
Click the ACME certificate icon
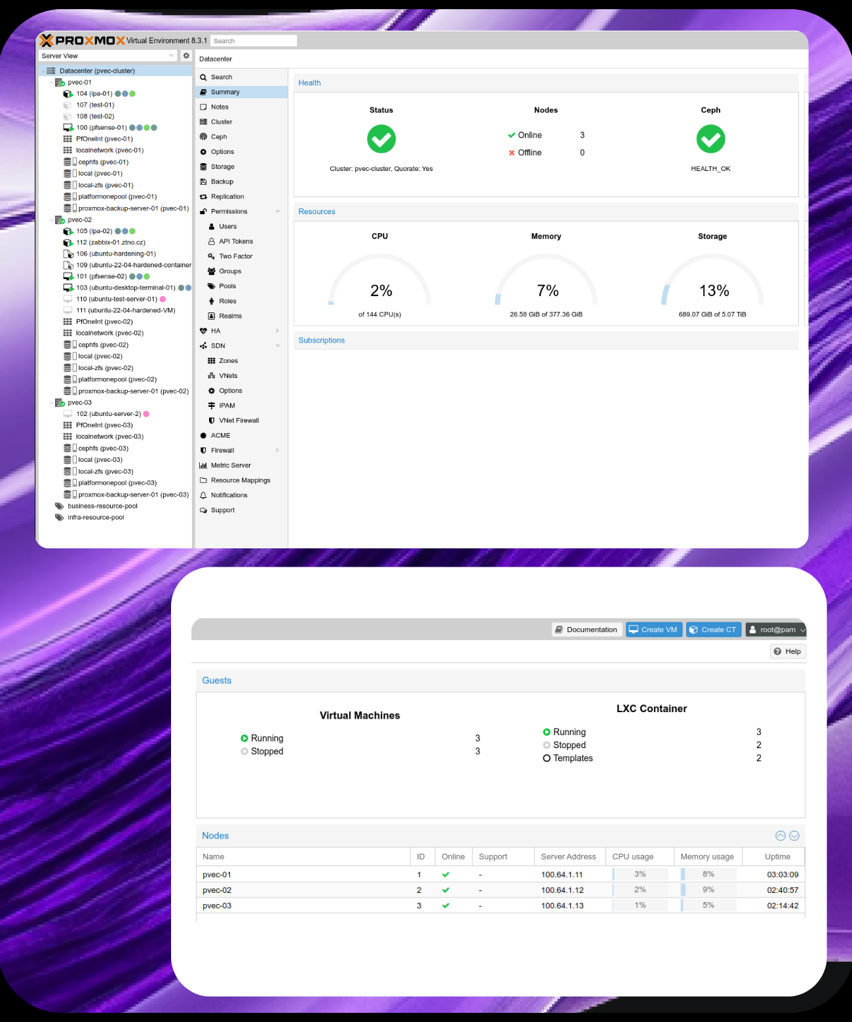pos(203,436)
